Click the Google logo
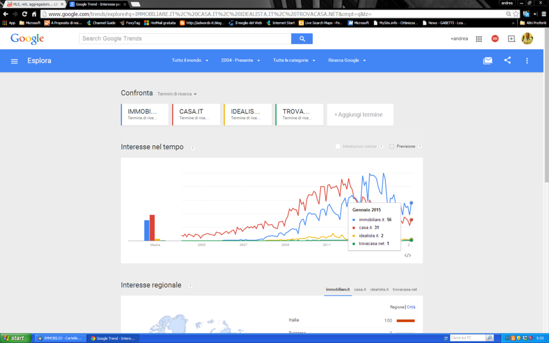This screenshot has height=343, width=549. tap(27, 39)
